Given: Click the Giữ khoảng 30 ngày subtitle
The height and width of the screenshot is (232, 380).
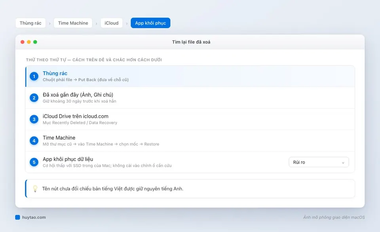Looking at the screenshot, I should pos(80,101).
